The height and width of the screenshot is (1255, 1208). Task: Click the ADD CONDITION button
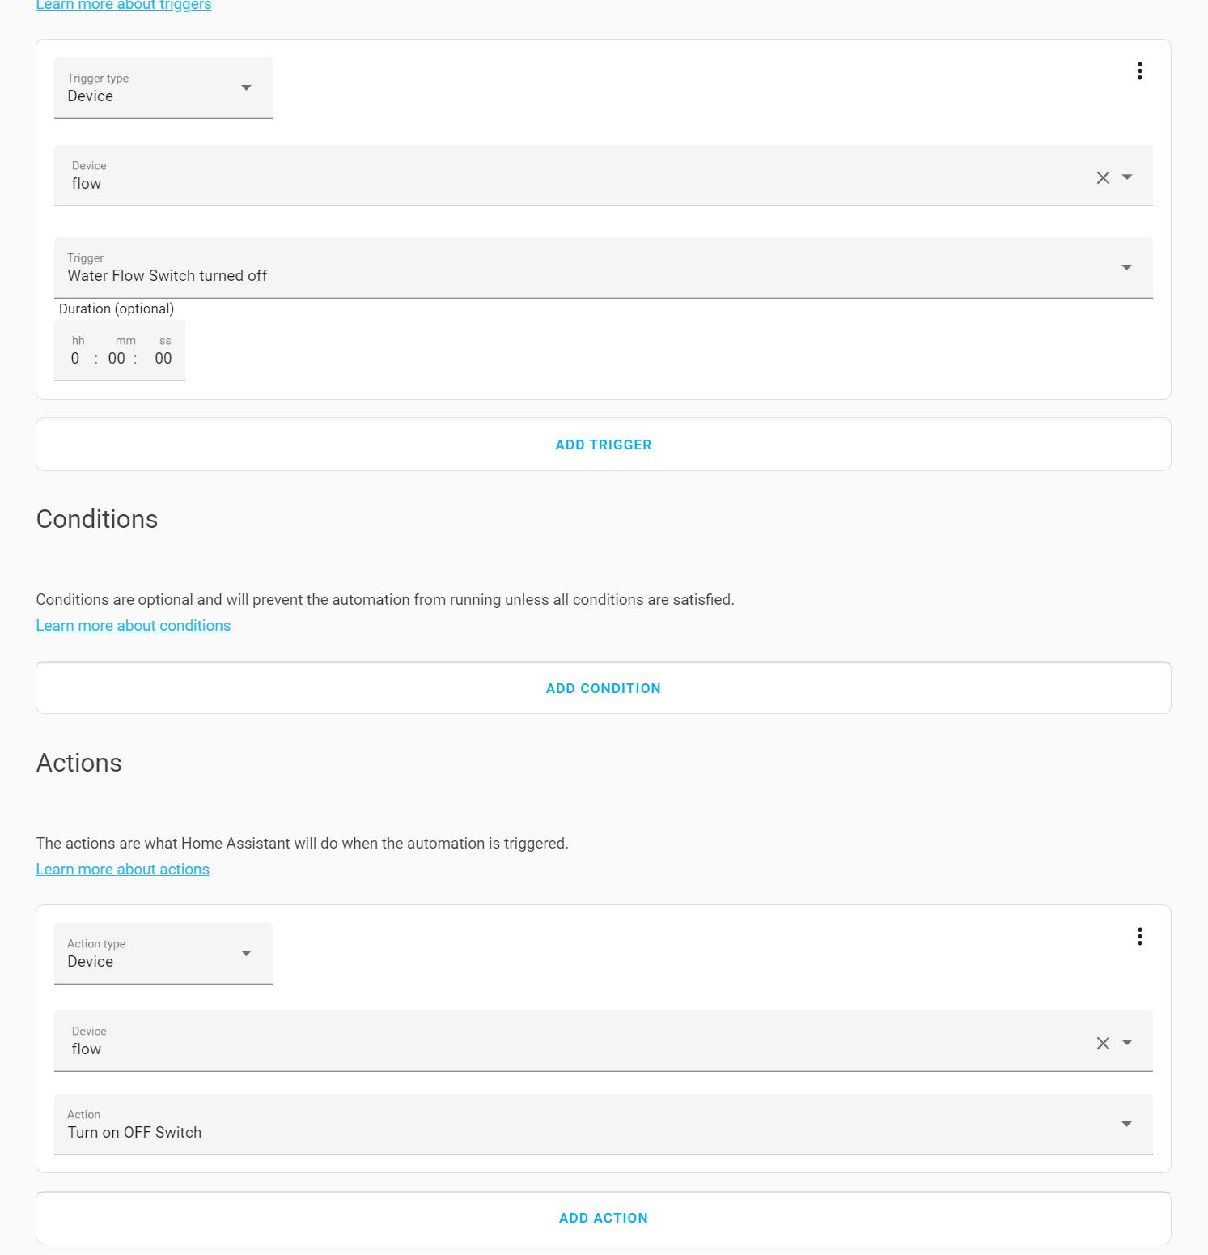pyautogui.click(x=603, y=688)
